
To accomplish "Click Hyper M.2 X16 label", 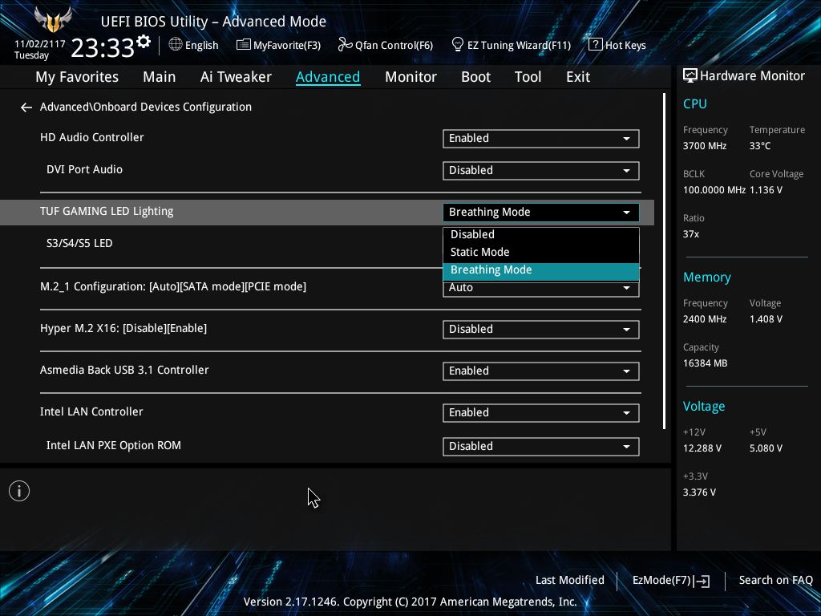I will click(123, 328).
